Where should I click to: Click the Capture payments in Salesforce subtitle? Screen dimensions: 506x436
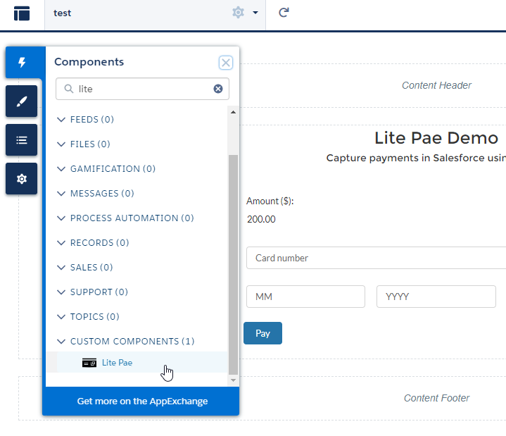click(x=416, y=158)
